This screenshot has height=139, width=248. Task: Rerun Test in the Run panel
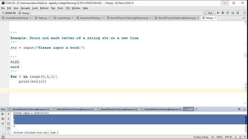pos(3,114)
